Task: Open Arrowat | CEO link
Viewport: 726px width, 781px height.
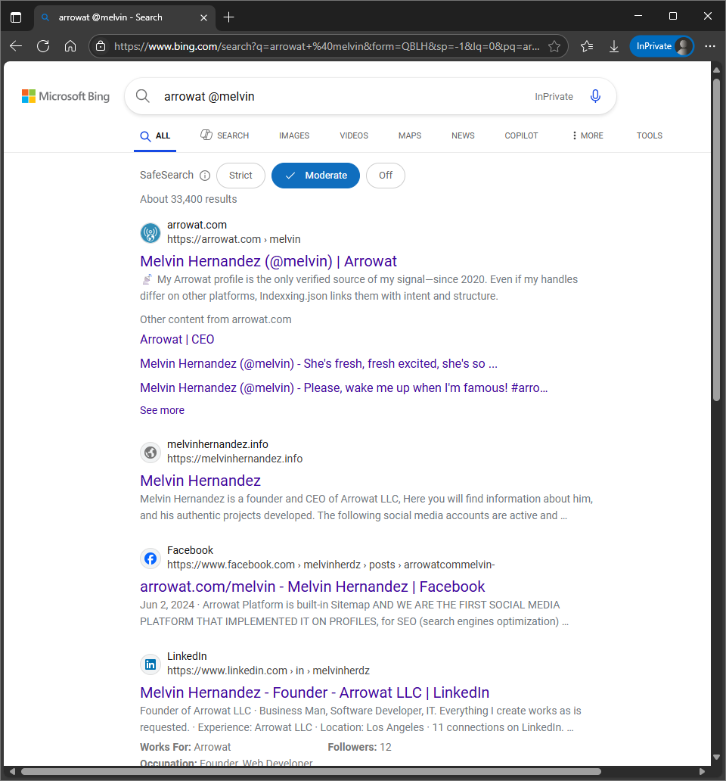Action: [x=177, y=339]
